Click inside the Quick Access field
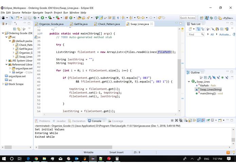This screenshot has height=167, width=236. click(x=187, y=18)
